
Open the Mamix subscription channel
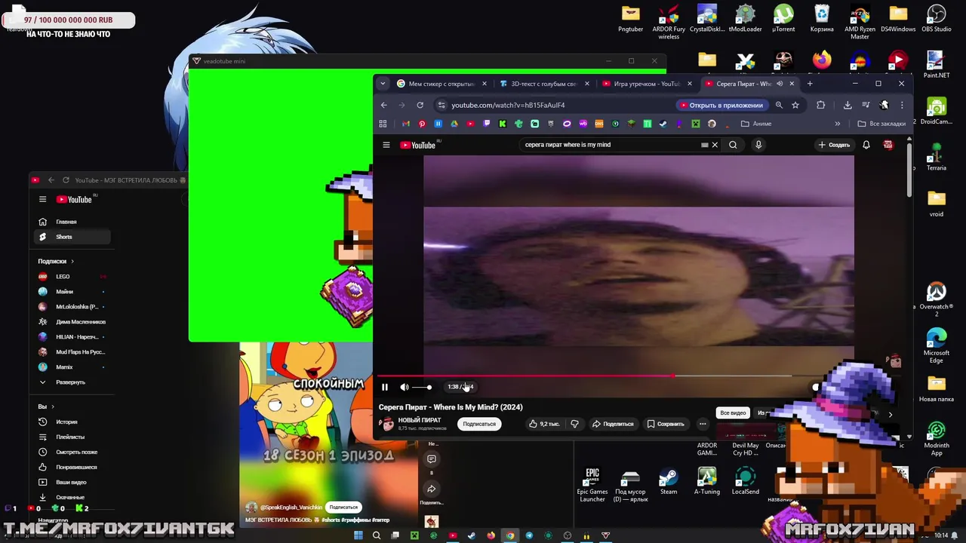(x=72, y=367)
